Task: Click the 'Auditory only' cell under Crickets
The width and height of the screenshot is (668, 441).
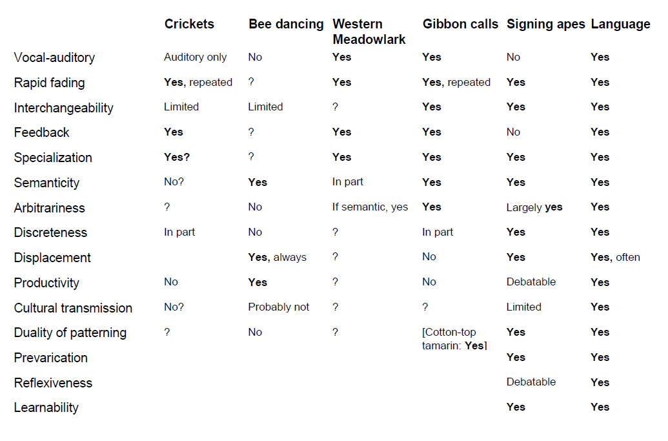Action: click(195, 57)
